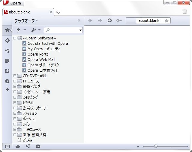Viewport: 192px width, 152px height.
Task: Bookmark the page with address bar star
Action: 166,21
